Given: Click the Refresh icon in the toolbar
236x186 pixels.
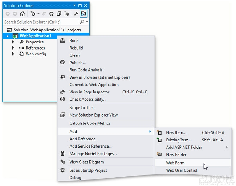Looking at the screenshot, I should click(52, 14).
